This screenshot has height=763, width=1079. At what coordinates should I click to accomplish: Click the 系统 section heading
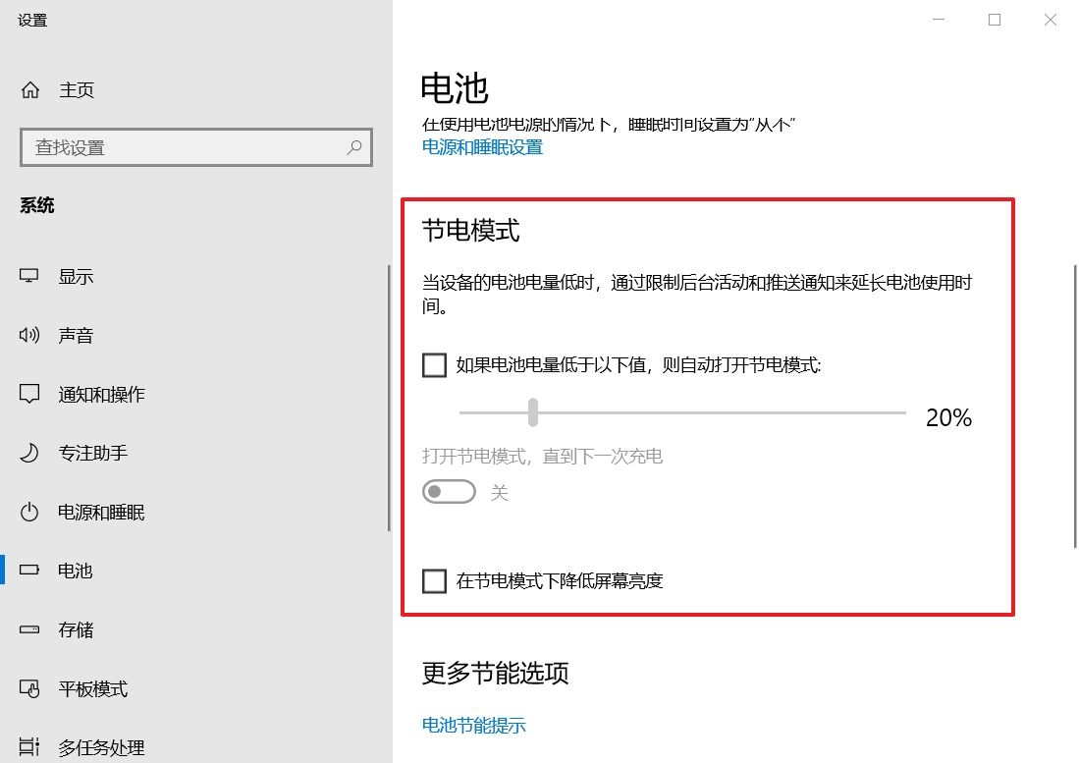pos(37,204)
